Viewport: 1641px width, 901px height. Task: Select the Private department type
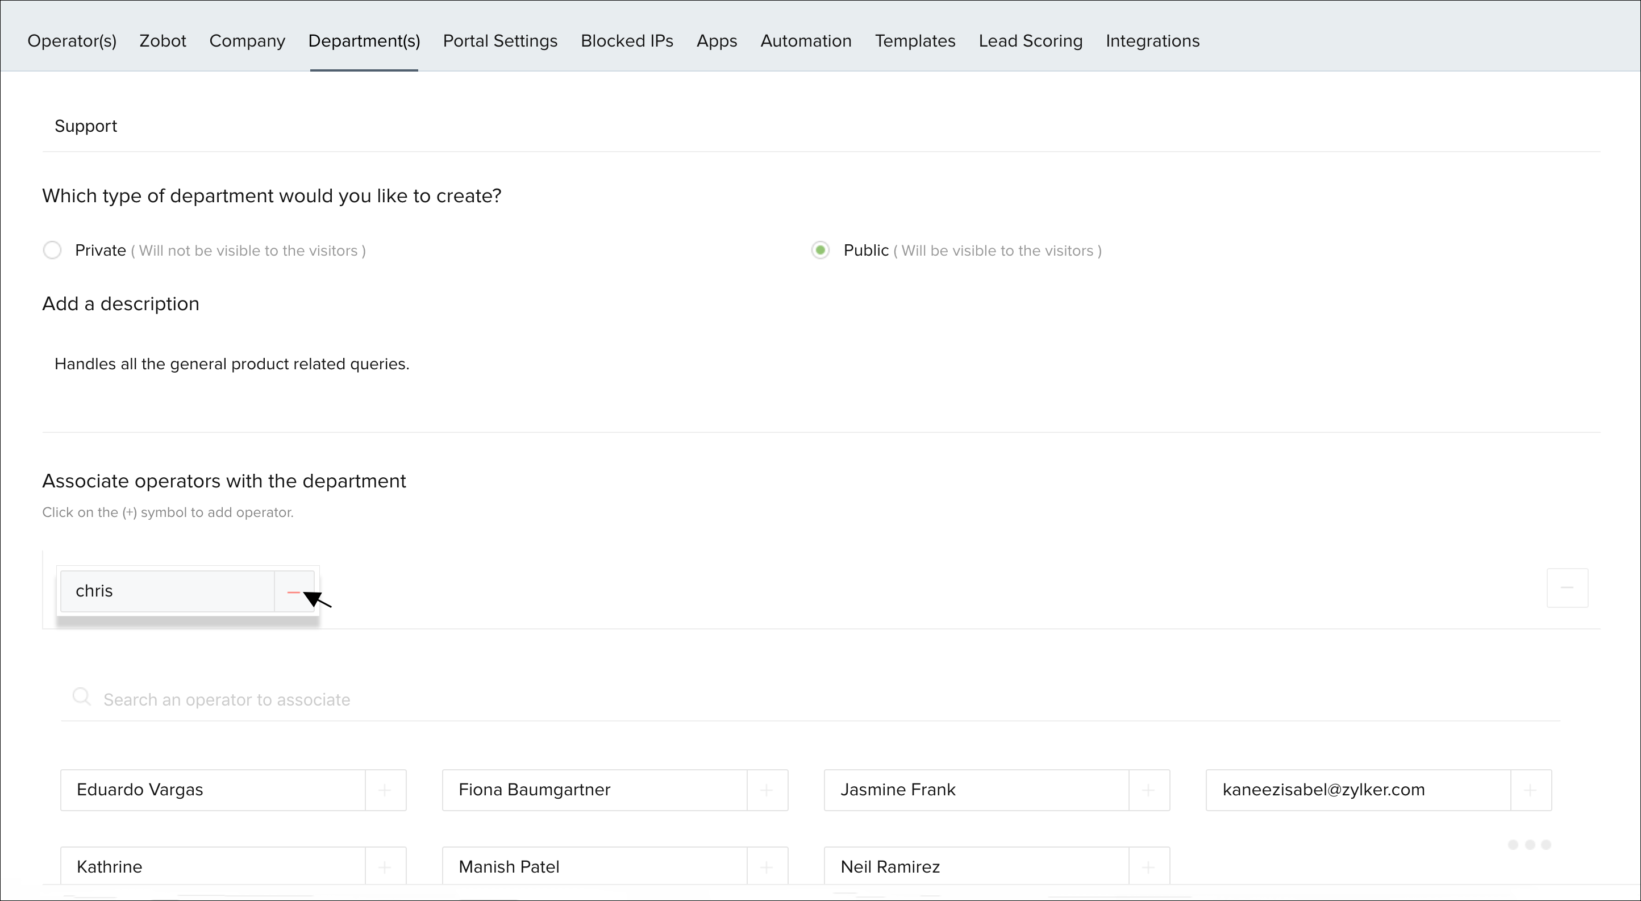[x=52, y=250]
